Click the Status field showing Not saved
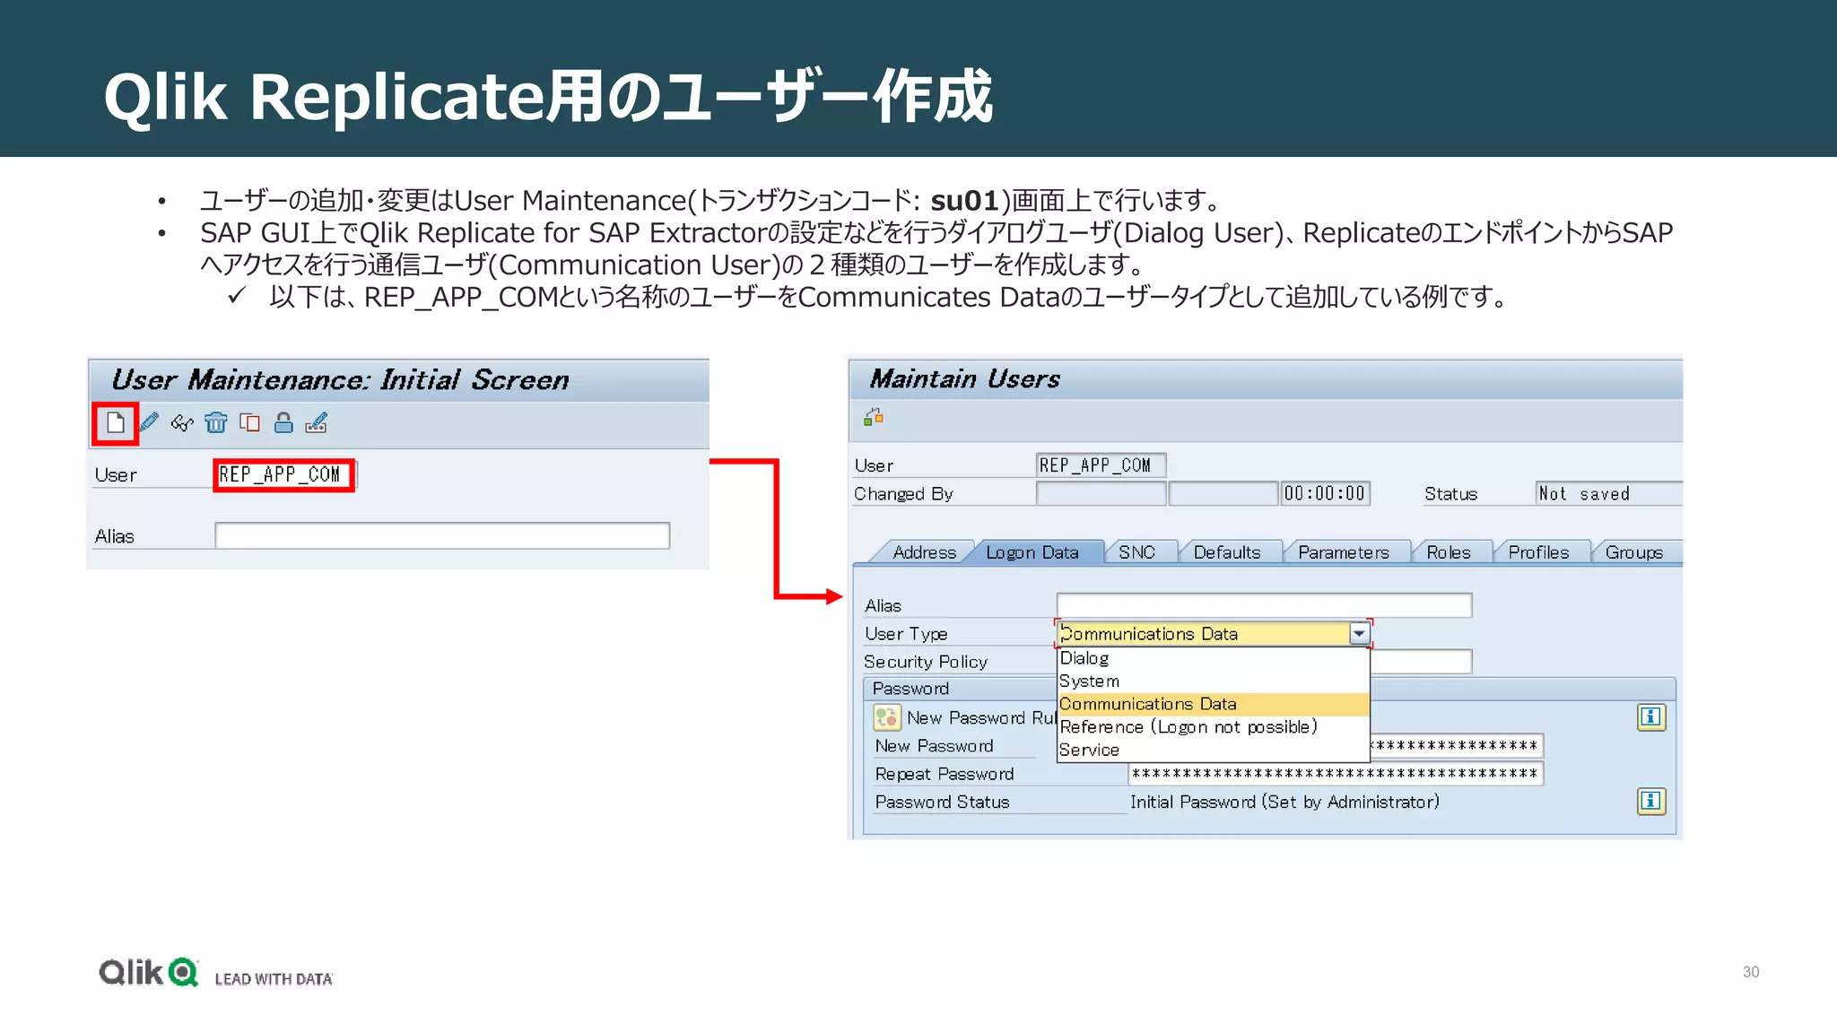The height and width of the screenshot is (1033, 1837). 1609,494
